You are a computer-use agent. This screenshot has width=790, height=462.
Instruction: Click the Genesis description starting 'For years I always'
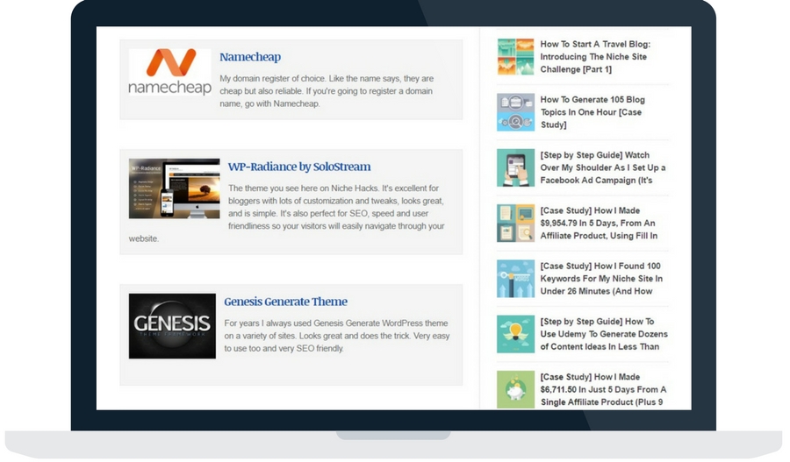pyautogui.click(x=336, y=336)
